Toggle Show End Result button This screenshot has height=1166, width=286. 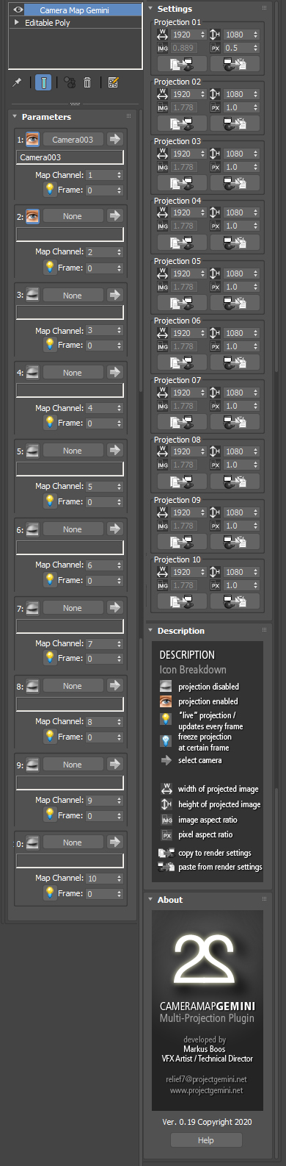(43, 82)
